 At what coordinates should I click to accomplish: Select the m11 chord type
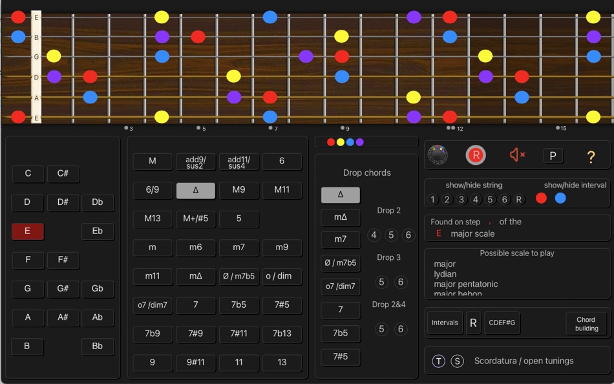pyautogui.click(x=153, y=277)
